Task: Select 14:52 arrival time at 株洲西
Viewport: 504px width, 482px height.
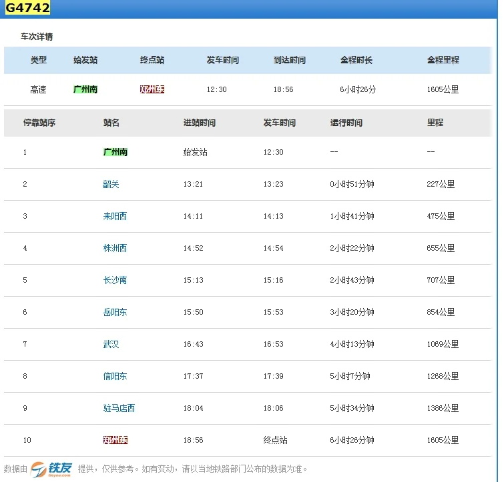Action: (193, 248)
